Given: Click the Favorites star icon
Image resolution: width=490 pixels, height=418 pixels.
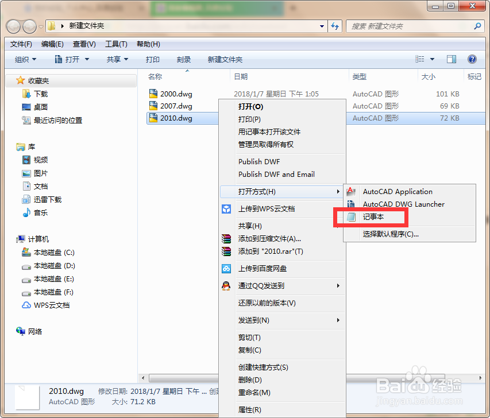Looking at the screenshot, I should click(x=20, y=80).
